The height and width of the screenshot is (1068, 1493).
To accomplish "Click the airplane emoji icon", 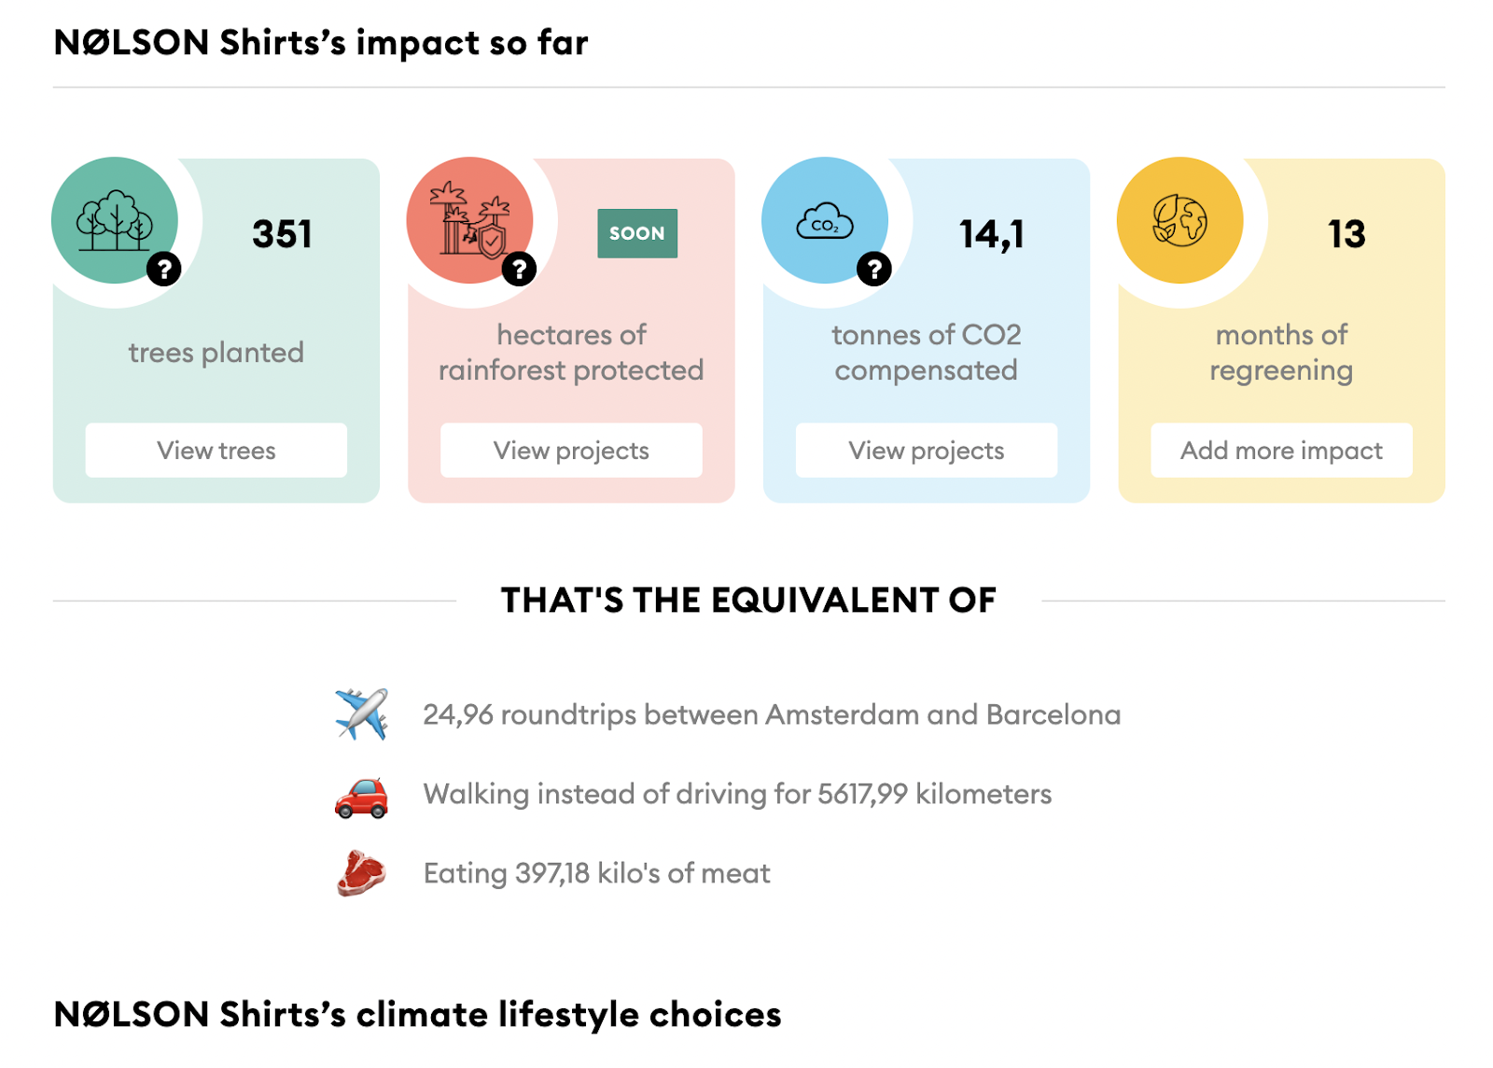I will pos(361,714).
